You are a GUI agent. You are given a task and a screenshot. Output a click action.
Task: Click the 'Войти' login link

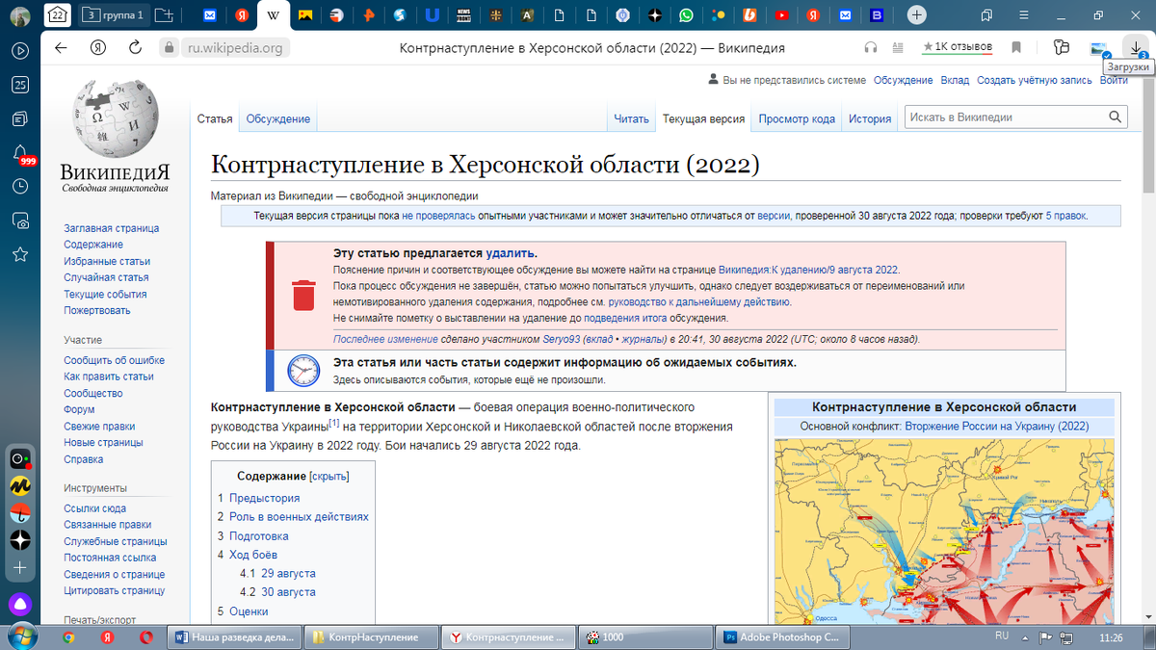(1114, 80)
